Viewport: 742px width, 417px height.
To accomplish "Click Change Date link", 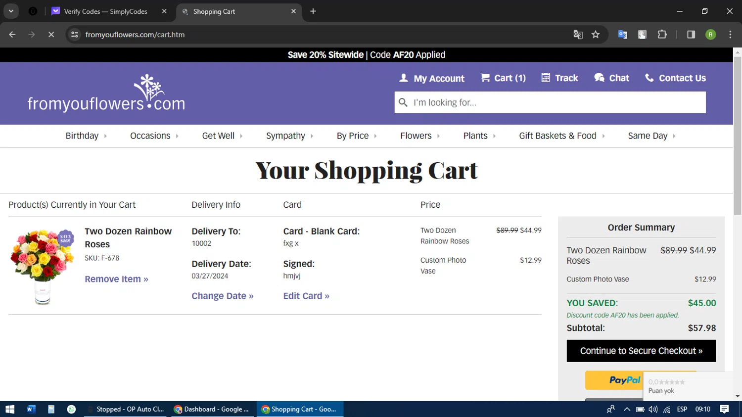I will 223,296.
